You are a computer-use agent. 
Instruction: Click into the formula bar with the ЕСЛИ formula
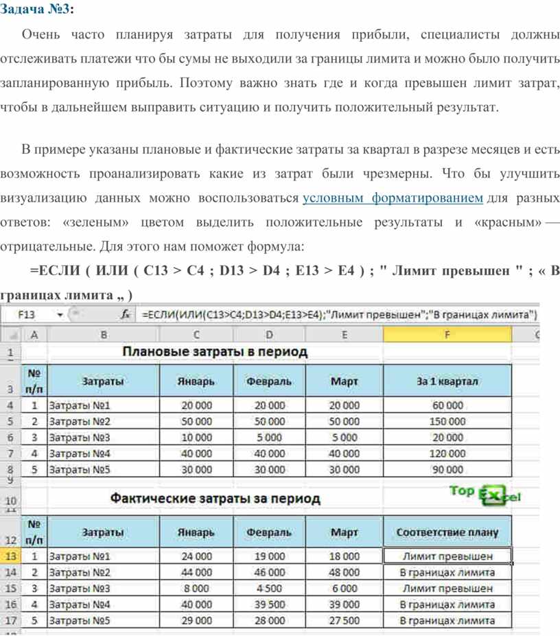pyautogui.click(x=339, y=315)
